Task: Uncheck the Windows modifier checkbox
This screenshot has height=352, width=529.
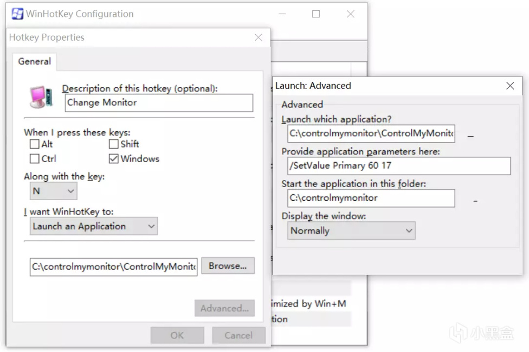Action: point(114,158)
